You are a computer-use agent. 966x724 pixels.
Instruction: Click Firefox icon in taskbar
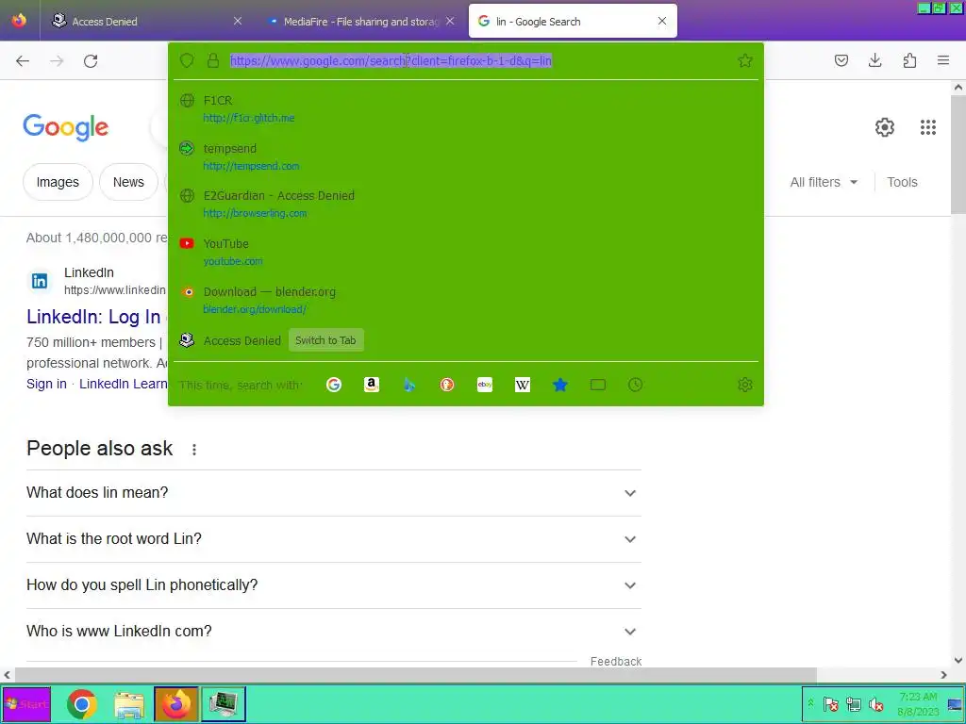[176, 704]
